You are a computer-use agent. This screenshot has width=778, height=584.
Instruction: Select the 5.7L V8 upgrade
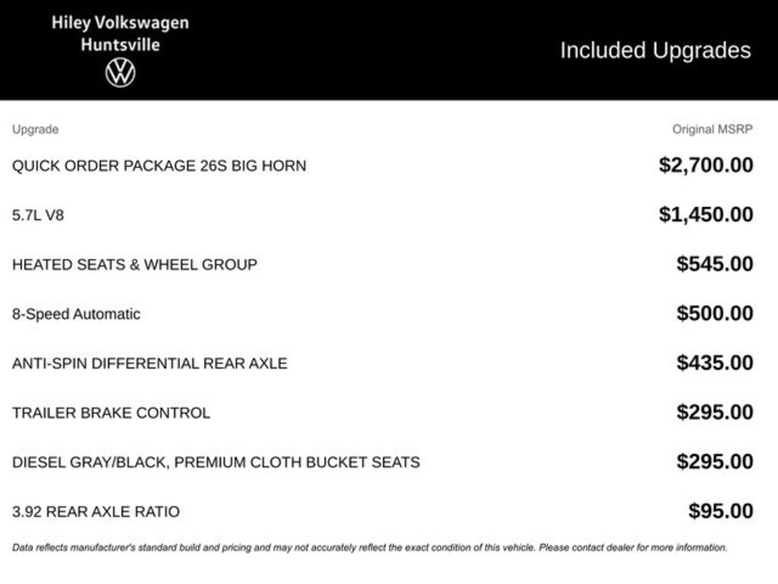38,215
